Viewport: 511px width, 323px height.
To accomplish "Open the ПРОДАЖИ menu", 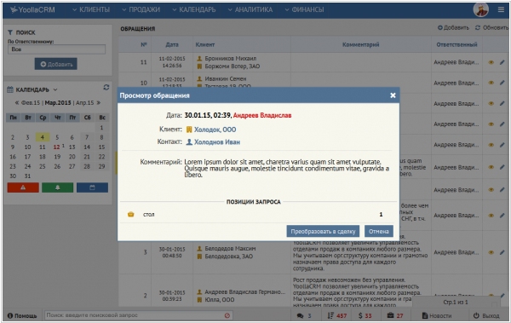I will click(141, 9).
